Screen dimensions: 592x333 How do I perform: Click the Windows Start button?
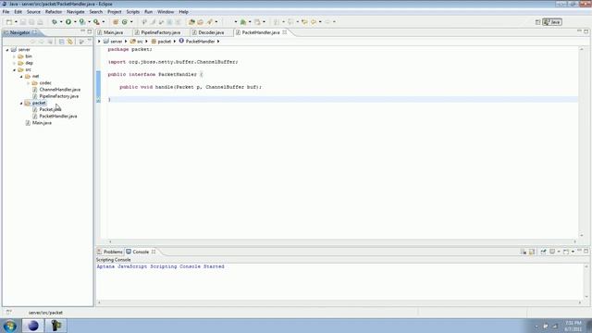click(10, 326)
